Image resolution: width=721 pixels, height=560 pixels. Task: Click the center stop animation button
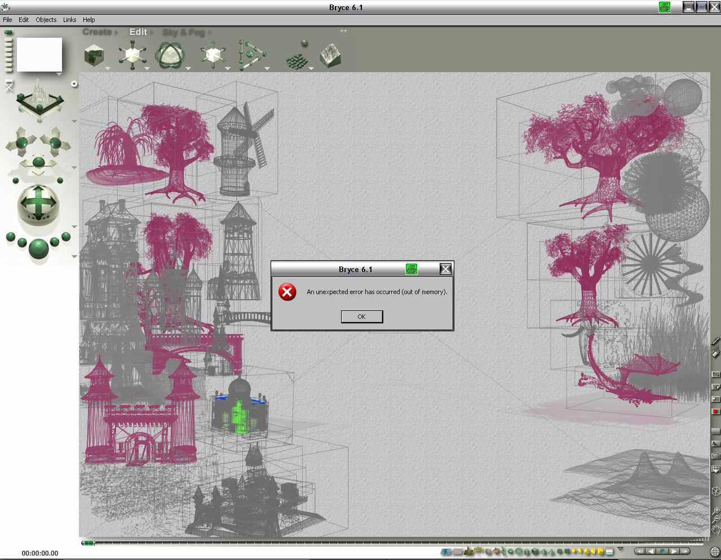coord(662,551)
